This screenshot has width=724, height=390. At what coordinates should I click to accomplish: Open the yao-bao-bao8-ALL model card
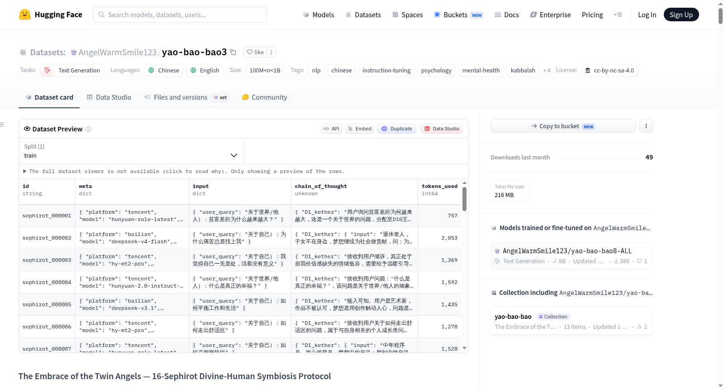click(x=572, y=256)
